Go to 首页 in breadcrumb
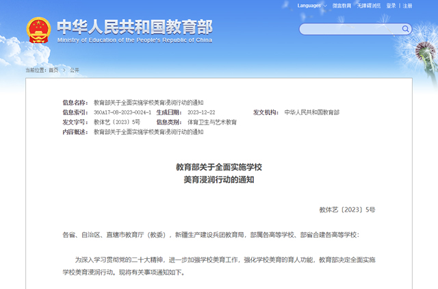The height and width of the screenshot is (289, 438). [x=53, y=70]
